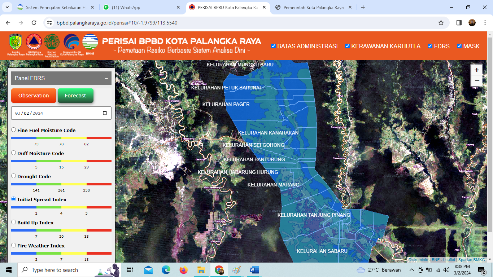Click the Diskominfo-SP logo
This screenshot has height=277, width=493.
(71, 44)
